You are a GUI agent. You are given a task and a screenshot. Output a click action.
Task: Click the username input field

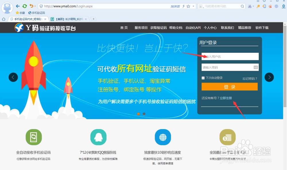(x=230, y=56)
